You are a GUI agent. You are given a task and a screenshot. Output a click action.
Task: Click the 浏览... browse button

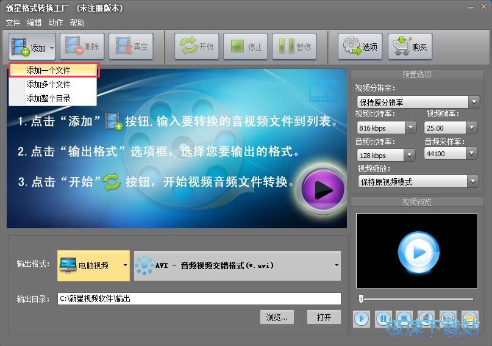click(277, 317)
